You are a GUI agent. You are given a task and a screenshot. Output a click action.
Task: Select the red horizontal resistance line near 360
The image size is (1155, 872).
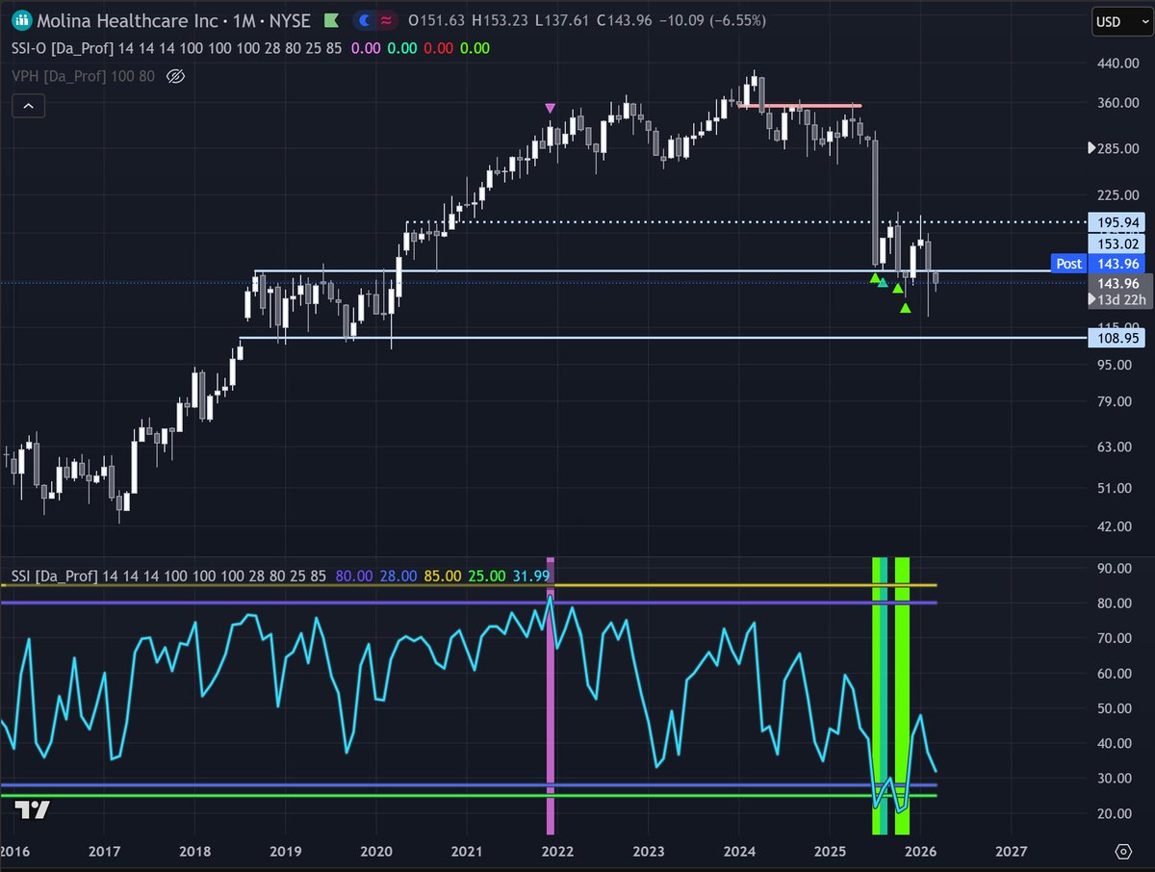click(x=799, y=105)
